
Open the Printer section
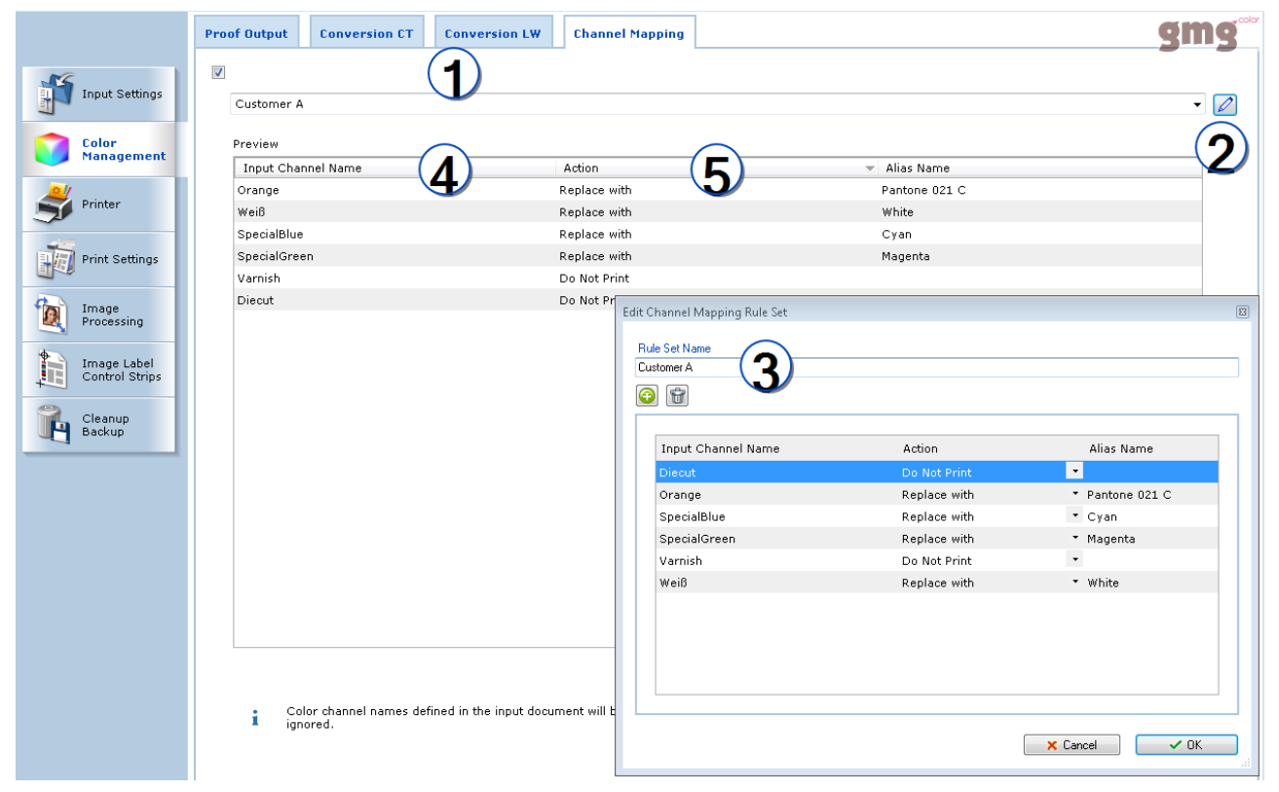pos(99,205)
